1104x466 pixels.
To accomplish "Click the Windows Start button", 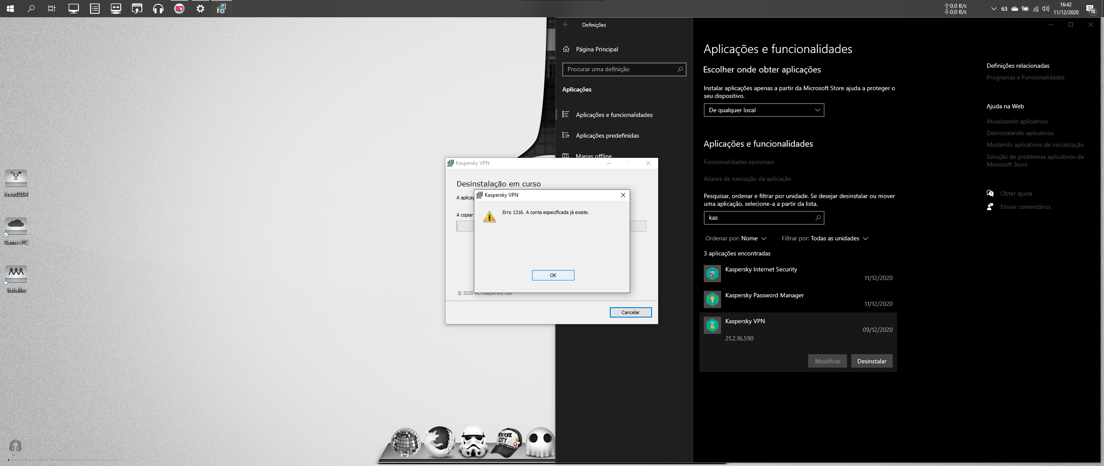I will 10,8.
